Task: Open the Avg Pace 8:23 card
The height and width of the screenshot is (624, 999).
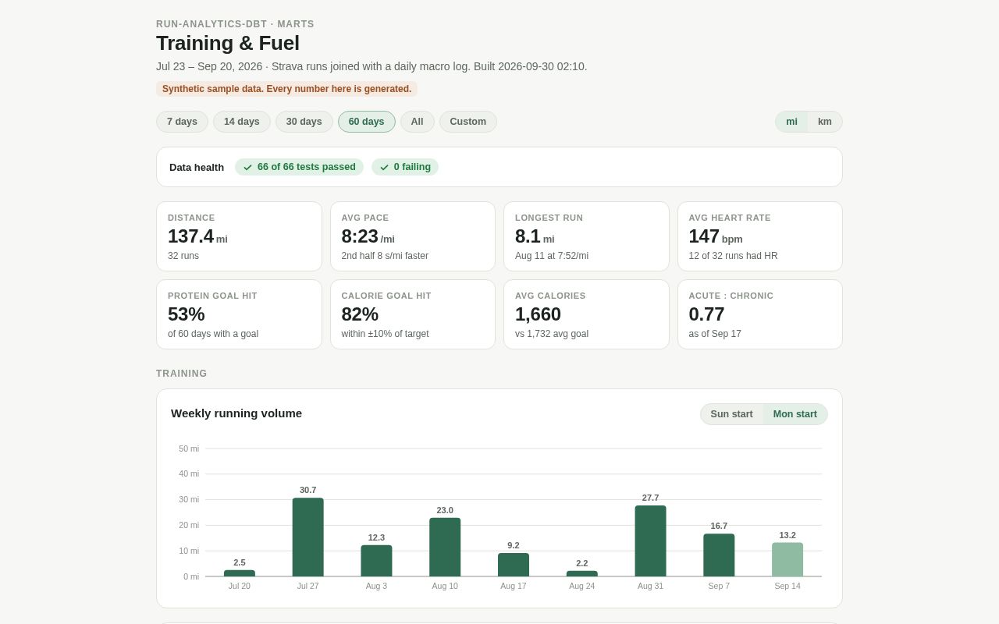Action: point(413,236)
